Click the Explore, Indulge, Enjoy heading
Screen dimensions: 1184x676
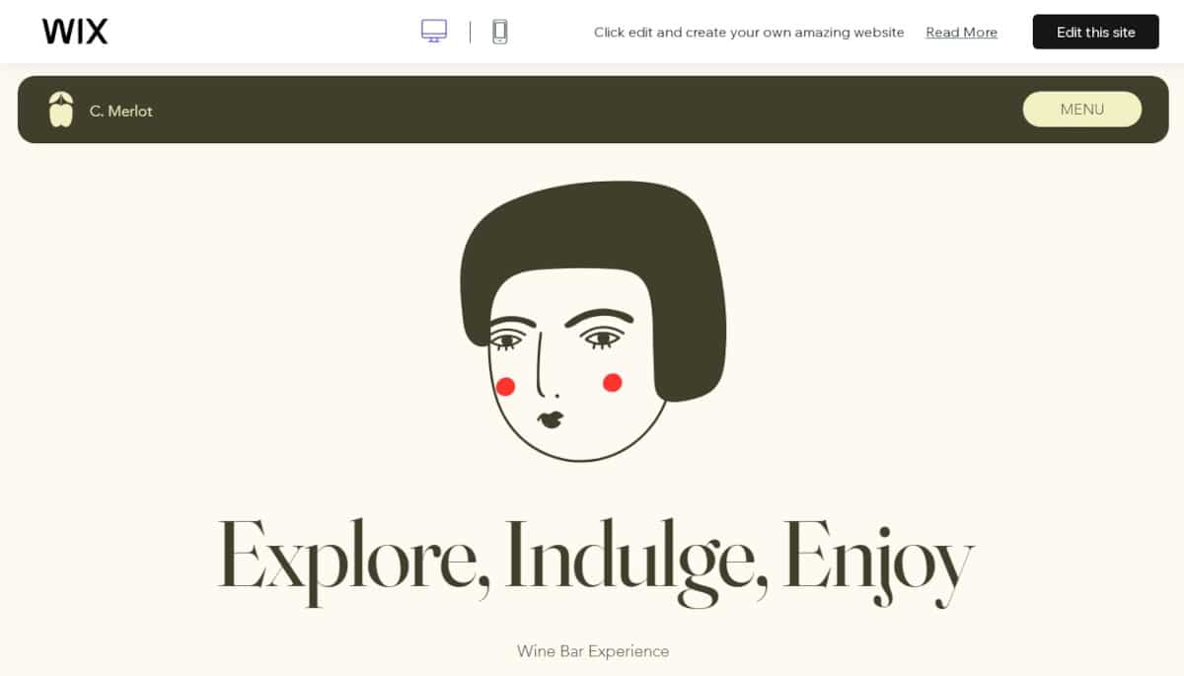(596, 559)
